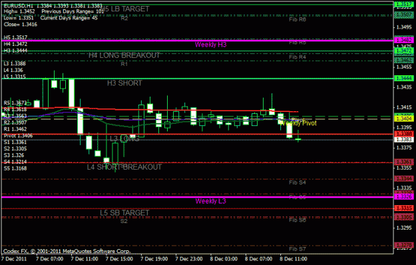416x265 pixels.
Task: Click the green 1.3517 price tag on the price axis
Action: click(x=404, y=4)
